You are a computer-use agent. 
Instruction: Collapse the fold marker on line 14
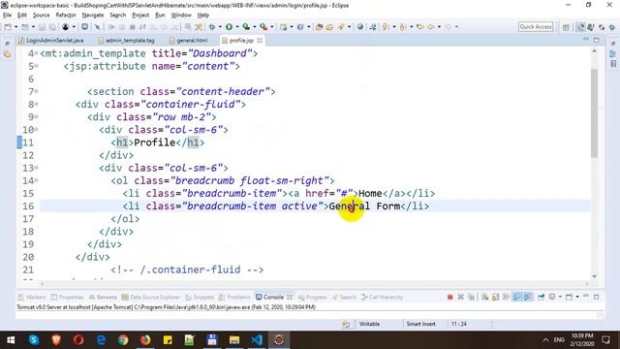[37, 180]
